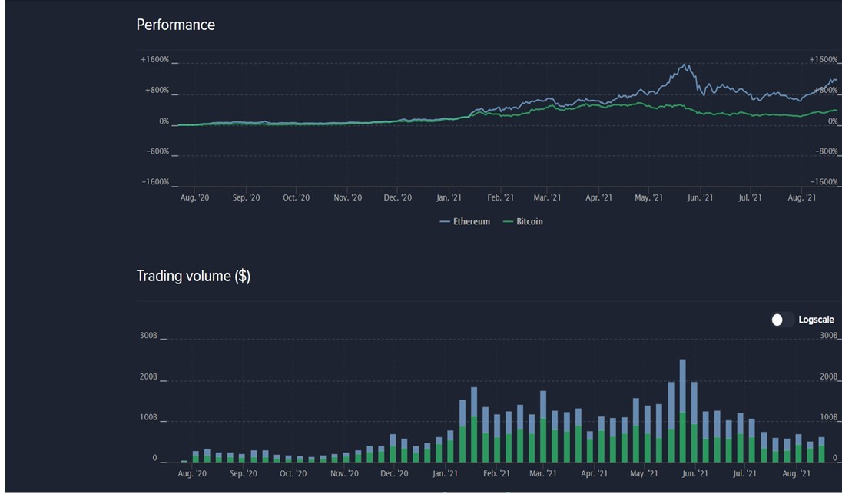This screenshot has width=842, height=494.
Task: Click the Ethereum performance peak in May '21
Action: pyautogui.click(x=685, y=65)
